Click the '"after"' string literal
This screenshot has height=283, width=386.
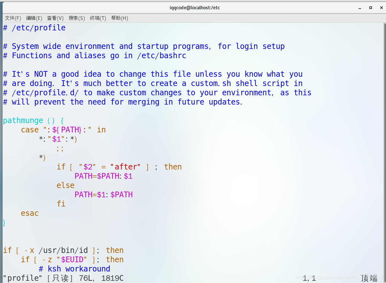(125, 167)
